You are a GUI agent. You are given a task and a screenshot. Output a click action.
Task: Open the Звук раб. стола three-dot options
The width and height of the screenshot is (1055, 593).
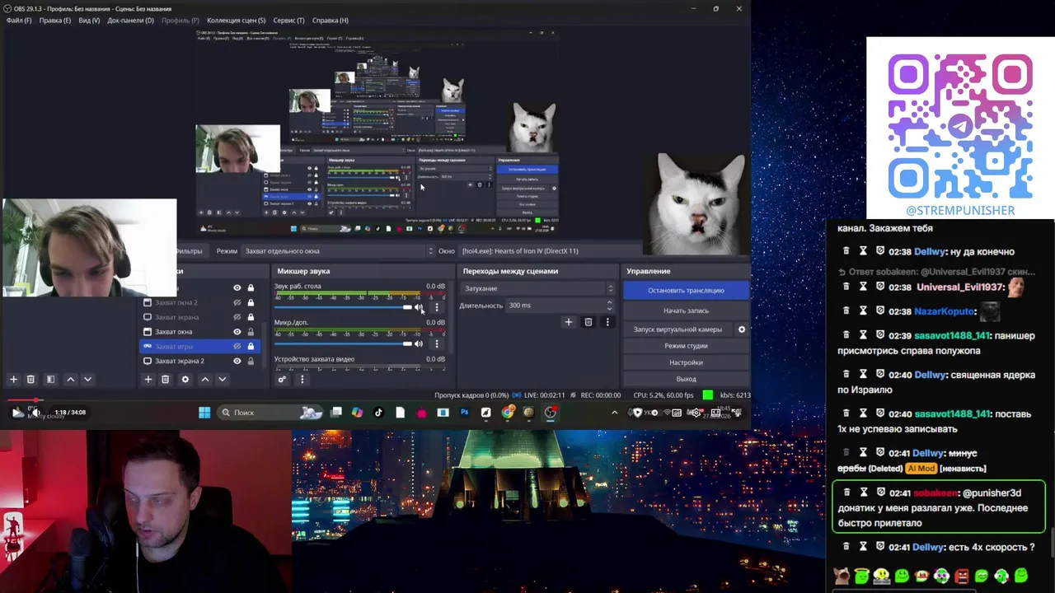tap(437, 307)
